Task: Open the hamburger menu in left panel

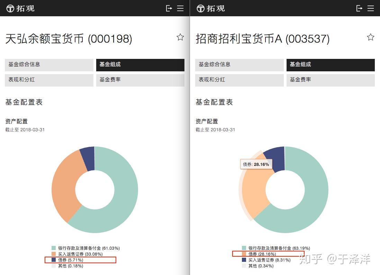Action: 181,8
